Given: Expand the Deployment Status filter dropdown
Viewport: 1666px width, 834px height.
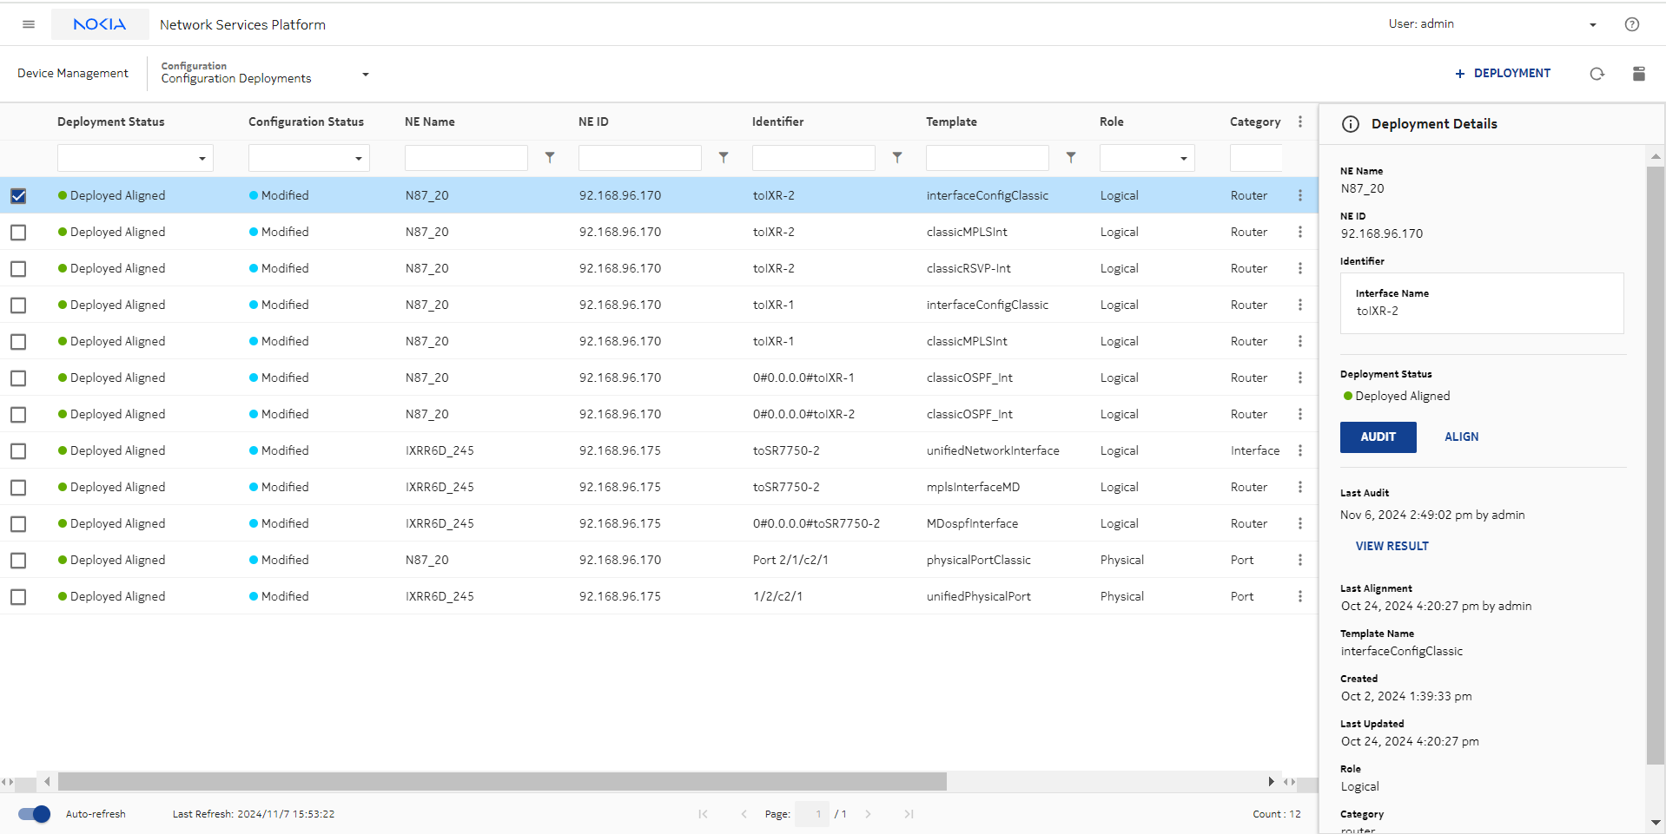Looking at the screenshot, I should (202, 159).
